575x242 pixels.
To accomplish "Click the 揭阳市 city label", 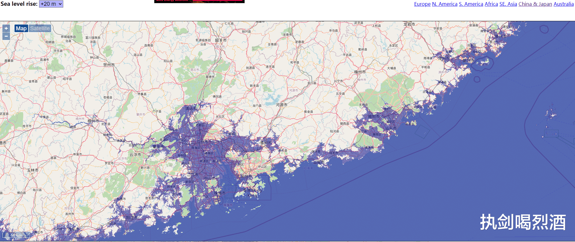I will 374,116.
